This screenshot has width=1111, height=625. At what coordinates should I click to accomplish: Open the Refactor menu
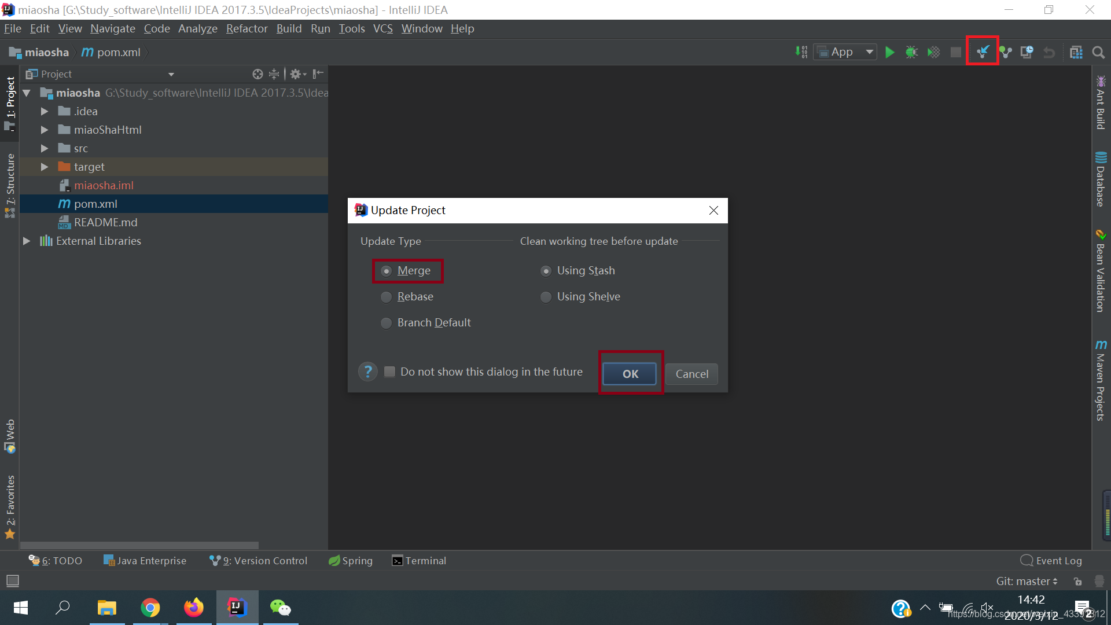[247, 28]
